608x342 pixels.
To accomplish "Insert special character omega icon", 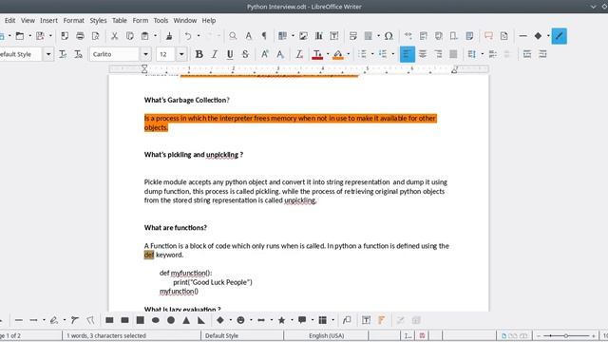I will (389, 36).
